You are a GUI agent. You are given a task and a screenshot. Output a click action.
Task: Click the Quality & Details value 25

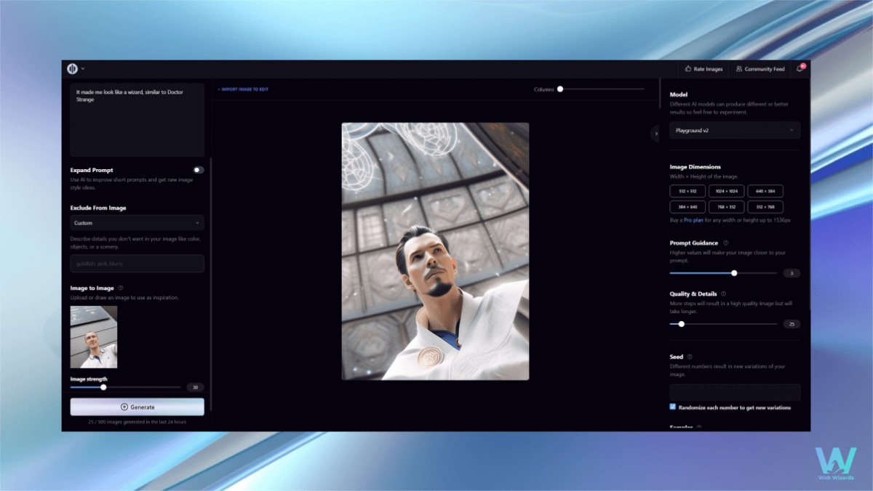(792, 324)
